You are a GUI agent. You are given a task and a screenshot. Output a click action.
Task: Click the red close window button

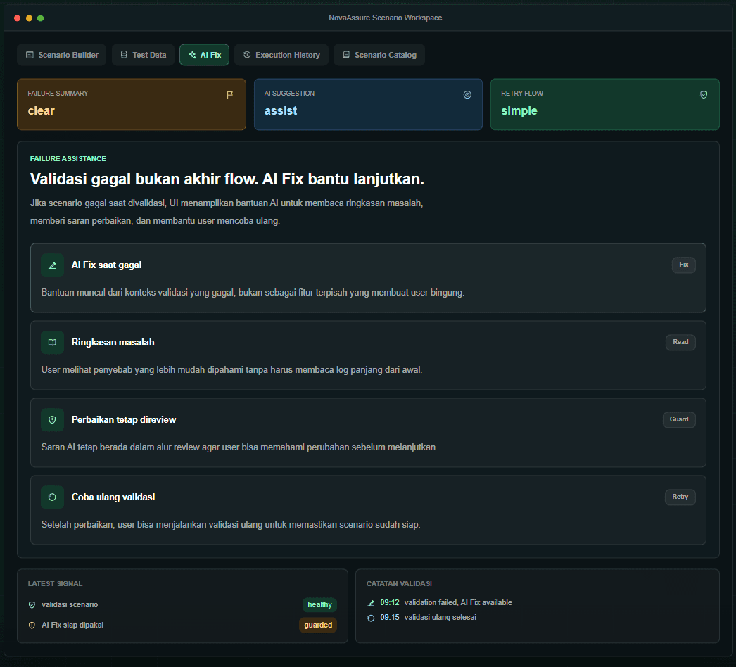click(18, 18)
